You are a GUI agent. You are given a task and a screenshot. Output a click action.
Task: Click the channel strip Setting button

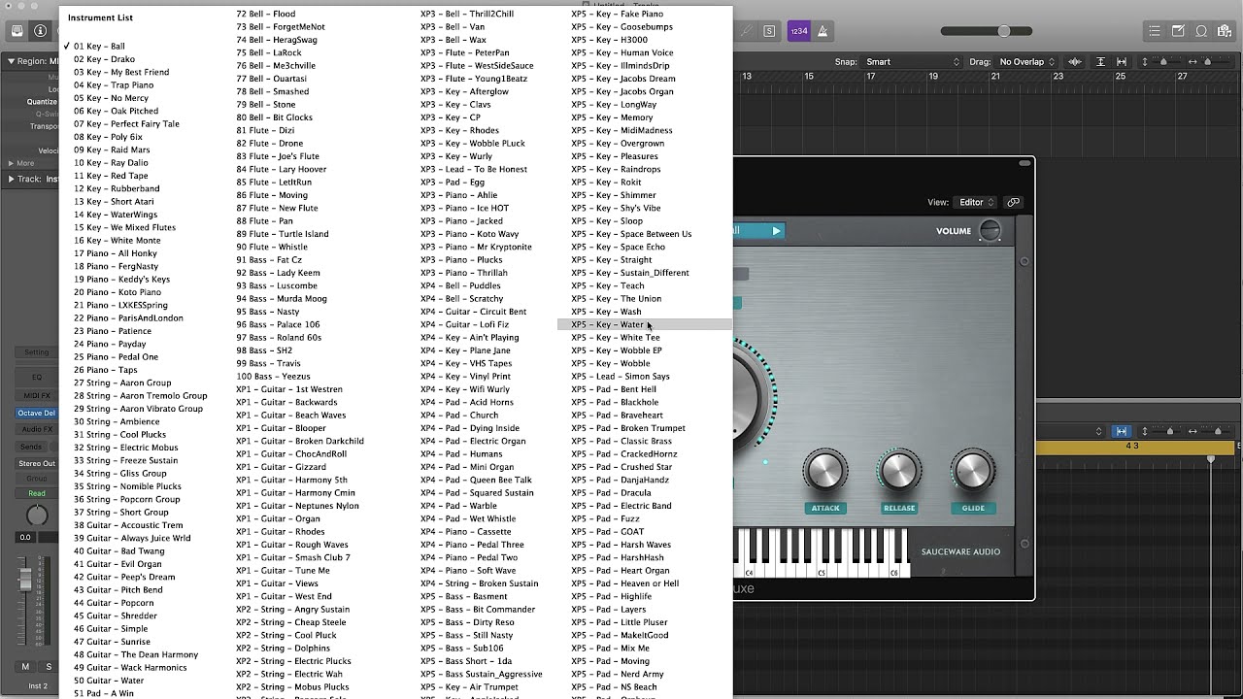[37, 352]
